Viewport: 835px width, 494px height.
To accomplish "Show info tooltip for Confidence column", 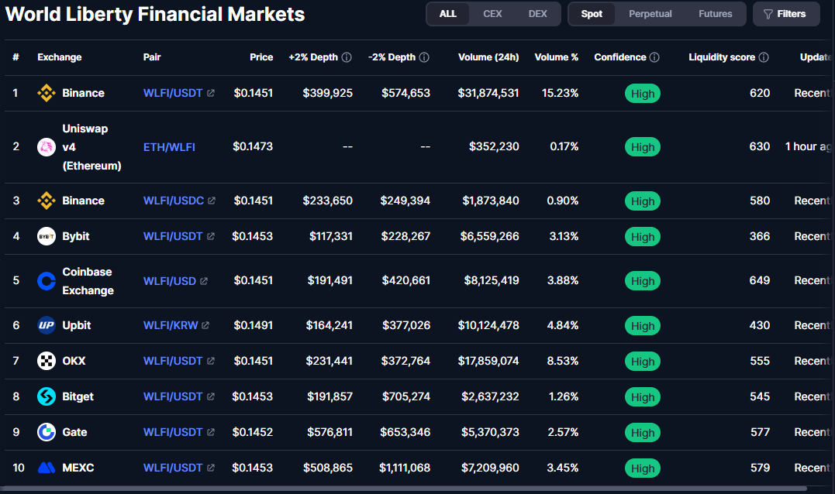I will pos(655,57).
